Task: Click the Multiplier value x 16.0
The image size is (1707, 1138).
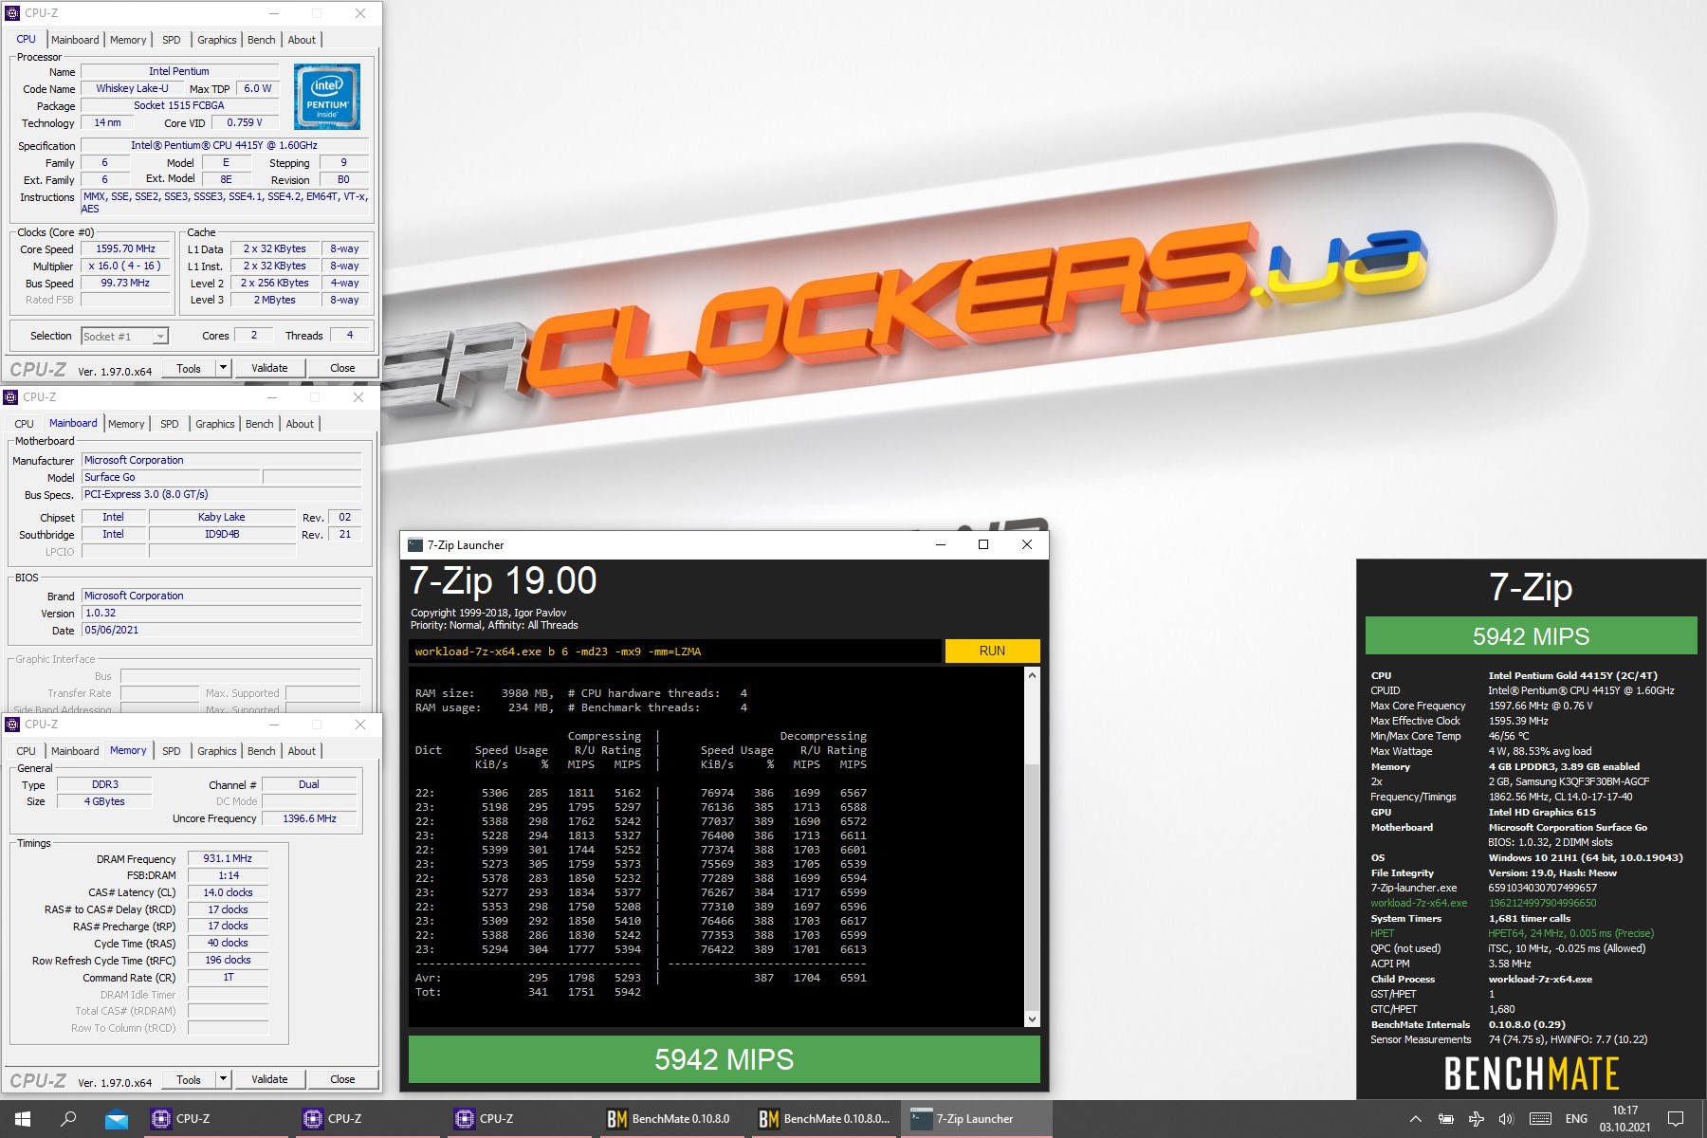Action: point(126,266)
